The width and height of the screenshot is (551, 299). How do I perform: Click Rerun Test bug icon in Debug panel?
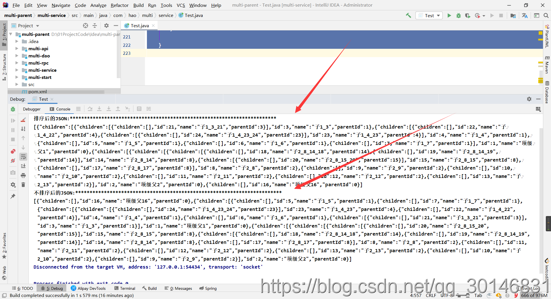(13, 109)
